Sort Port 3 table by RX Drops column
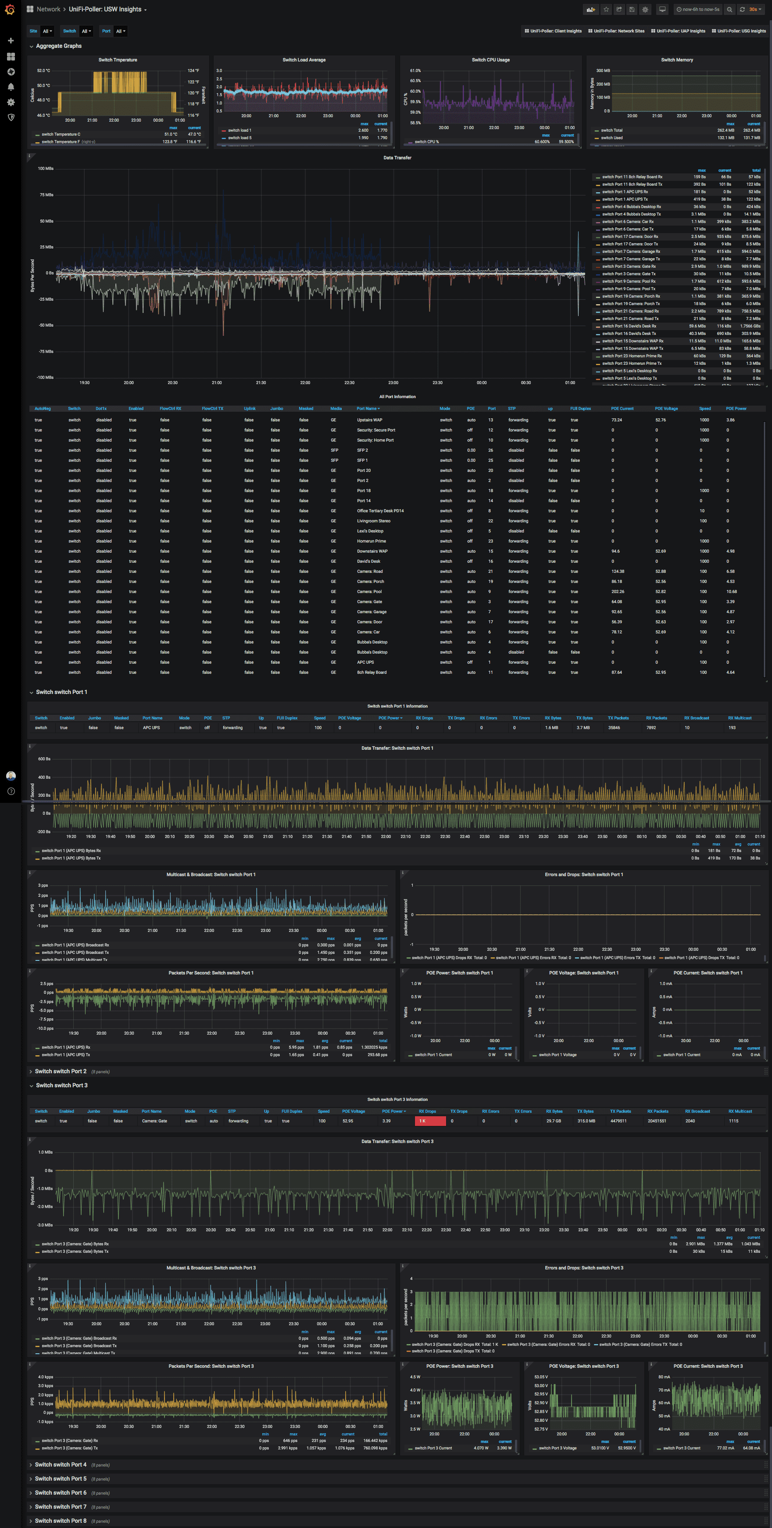The image size is (772, 1528). pos(427,1111)
